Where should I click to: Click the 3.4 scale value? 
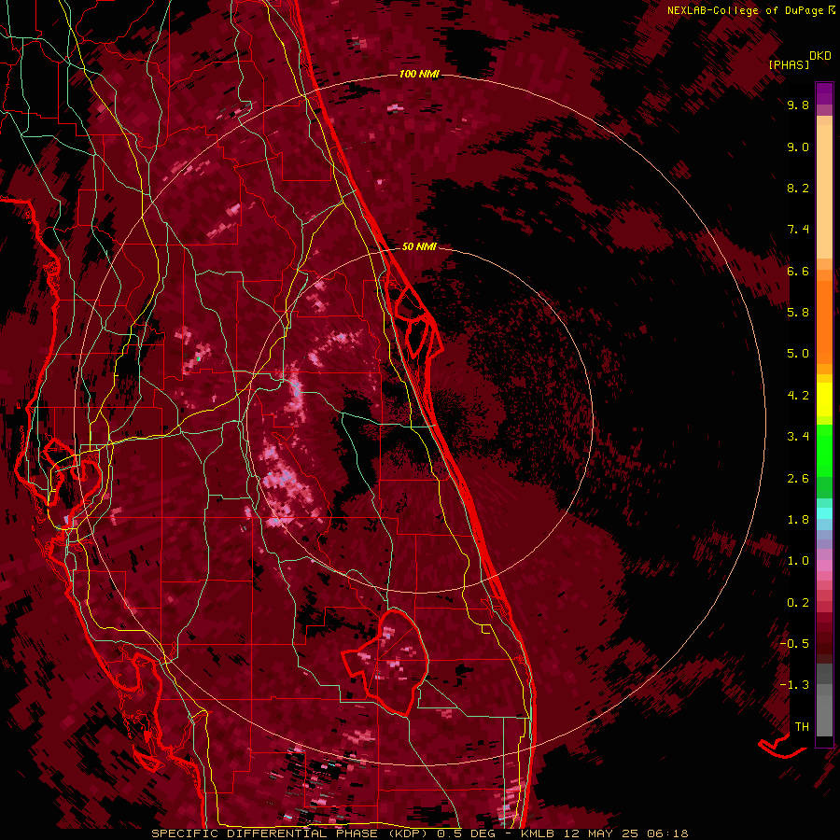point(798,437)
